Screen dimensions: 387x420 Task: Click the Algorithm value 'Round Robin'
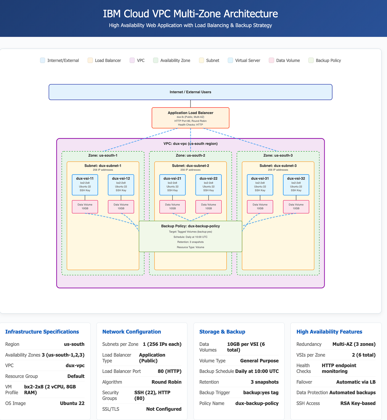167,382
